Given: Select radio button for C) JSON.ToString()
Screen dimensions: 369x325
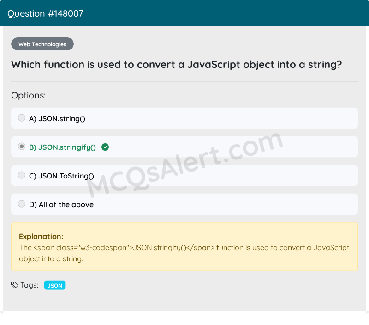Looking at the screenshot, I should tap(22, 175).
